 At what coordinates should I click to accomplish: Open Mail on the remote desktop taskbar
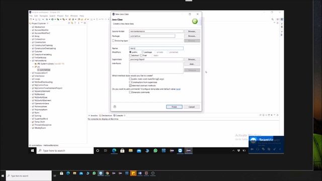(139, 151)
